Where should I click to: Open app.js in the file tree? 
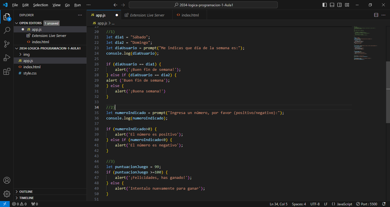coord(50,61)
